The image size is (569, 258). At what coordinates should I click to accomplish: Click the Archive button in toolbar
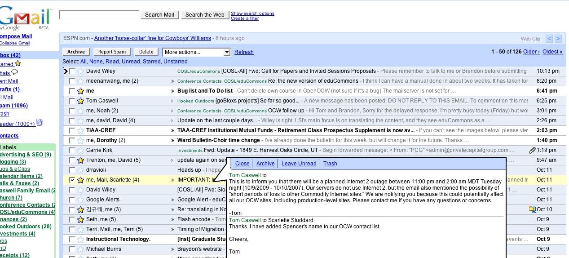tap(76, 52)
